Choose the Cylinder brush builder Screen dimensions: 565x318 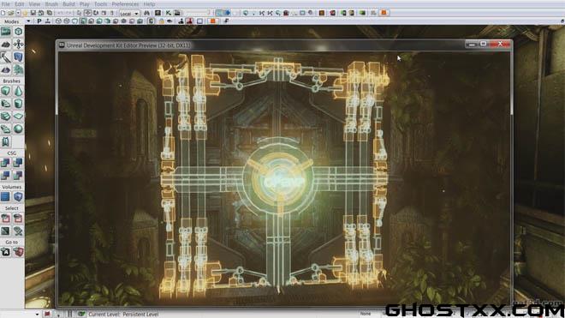pos(18,104)
